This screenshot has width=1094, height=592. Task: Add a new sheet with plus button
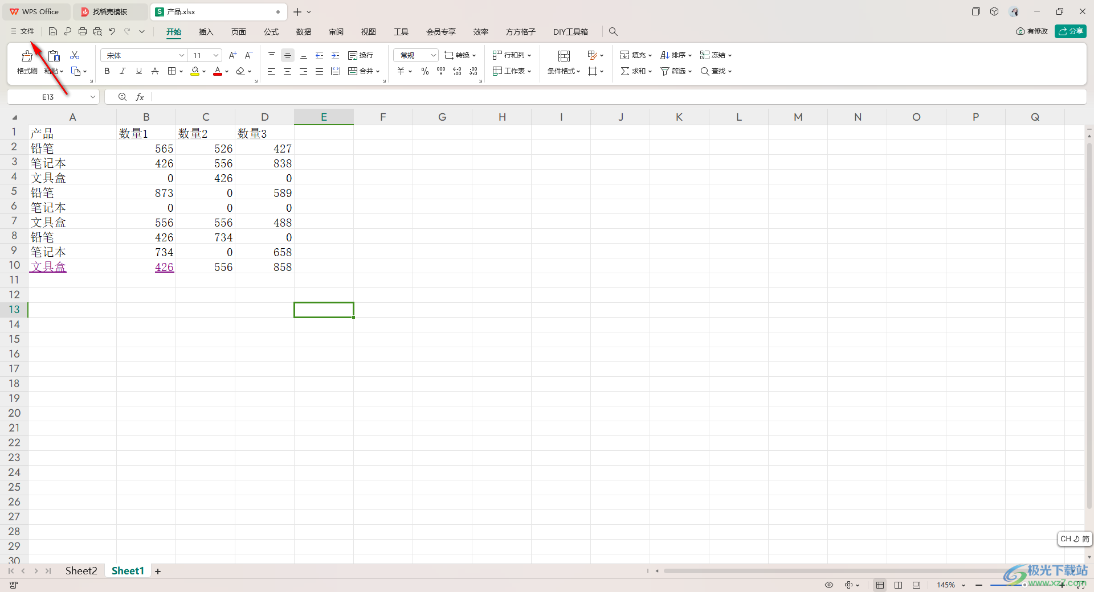click(x=158, y=572)
